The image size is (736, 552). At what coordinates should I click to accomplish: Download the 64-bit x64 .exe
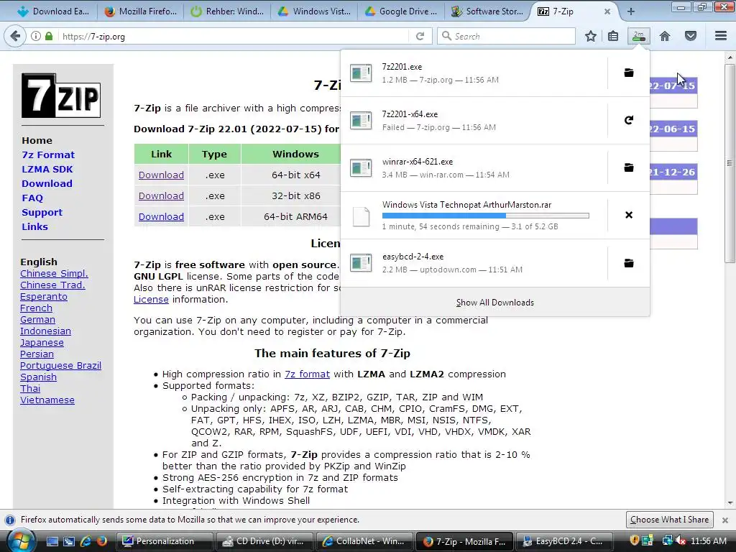[161, 175]
